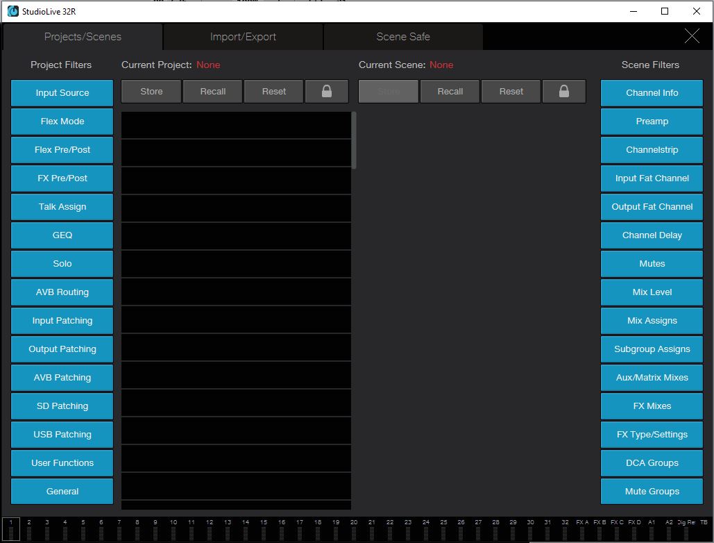
Task: Click the StudioLive app logo icon
Action: coord(13,11)
